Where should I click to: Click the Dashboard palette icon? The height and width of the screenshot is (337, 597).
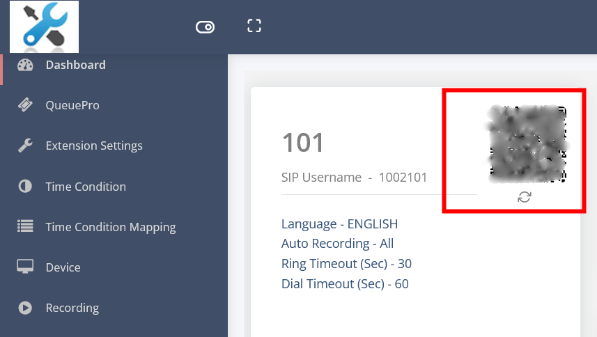pyautogui.click(x=25, y=65)
